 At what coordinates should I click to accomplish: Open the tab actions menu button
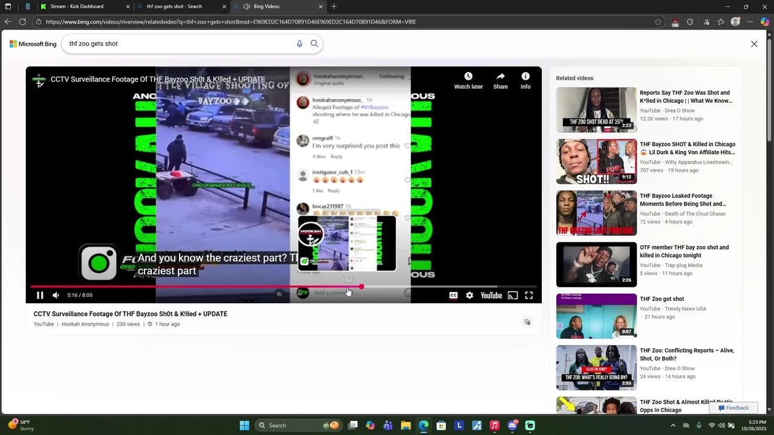(x=8, y=7)
